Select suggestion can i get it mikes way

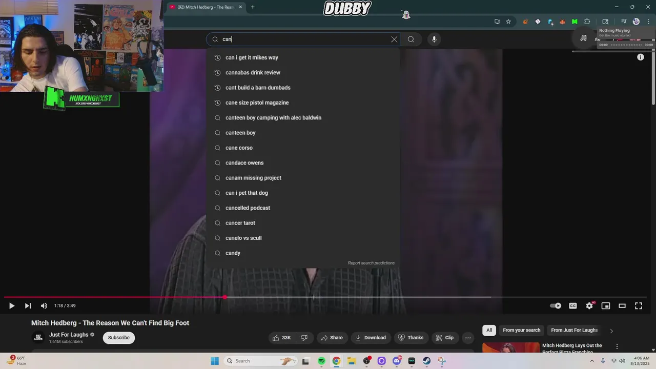coord(303,57)
